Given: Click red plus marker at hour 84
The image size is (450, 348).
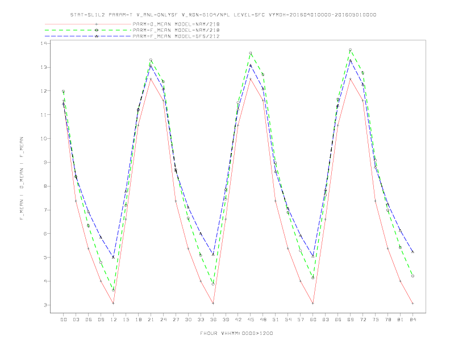Looking at the screenshot, I should click(413, 303).
